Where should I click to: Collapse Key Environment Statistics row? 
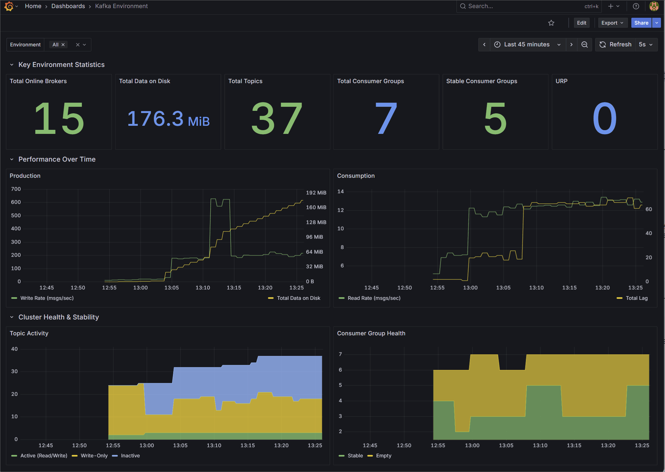pyautogui.click(x=12, y=65)
